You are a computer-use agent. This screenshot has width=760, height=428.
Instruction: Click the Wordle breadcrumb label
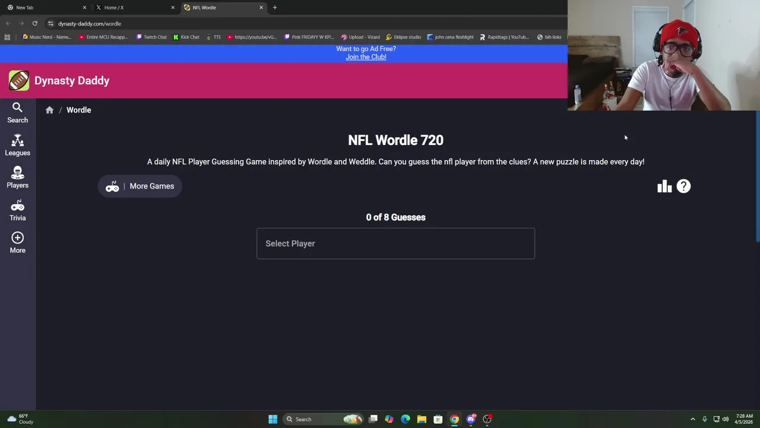(78, 110)
